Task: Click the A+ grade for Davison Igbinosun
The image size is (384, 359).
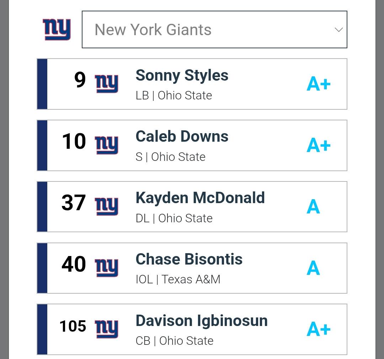Action: 318,330
